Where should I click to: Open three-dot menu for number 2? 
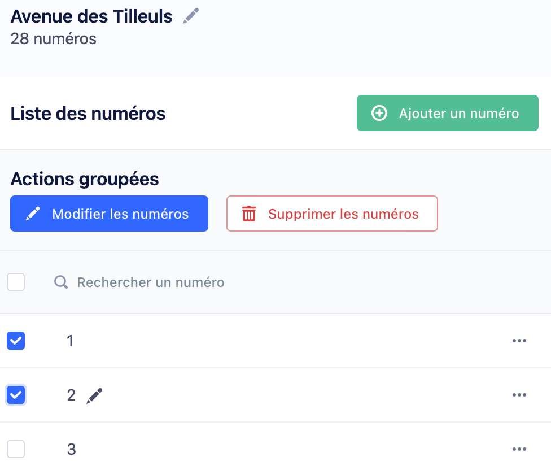tap(519, 394)
